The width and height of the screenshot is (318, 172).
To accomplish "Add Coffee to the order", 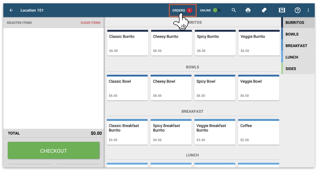I will [x=259, y=132].
